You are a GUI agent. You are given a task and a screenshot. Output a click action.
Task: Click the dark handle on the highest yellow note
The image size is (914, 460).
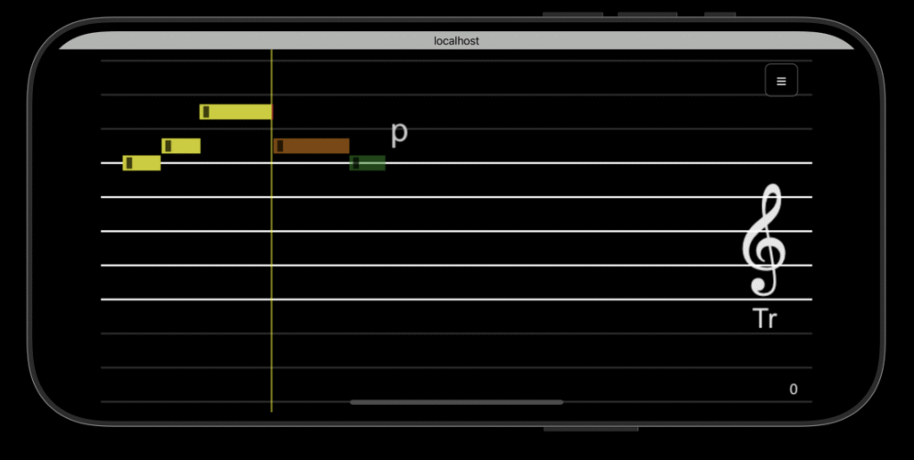[206, 111]
